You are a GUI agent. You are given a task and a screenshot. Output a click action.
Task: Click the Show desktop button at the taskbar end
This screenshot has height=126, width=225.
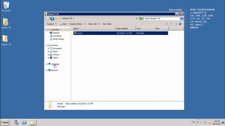click(223, 122)
